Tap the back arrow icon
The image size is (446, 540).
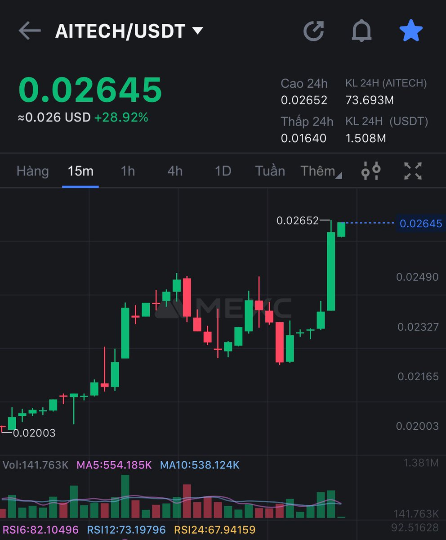(30, 31)
